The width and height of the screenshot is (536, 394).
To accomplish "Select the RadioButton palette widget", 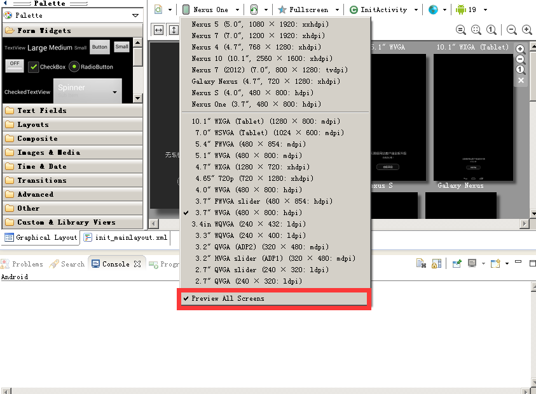I will 91,67.
